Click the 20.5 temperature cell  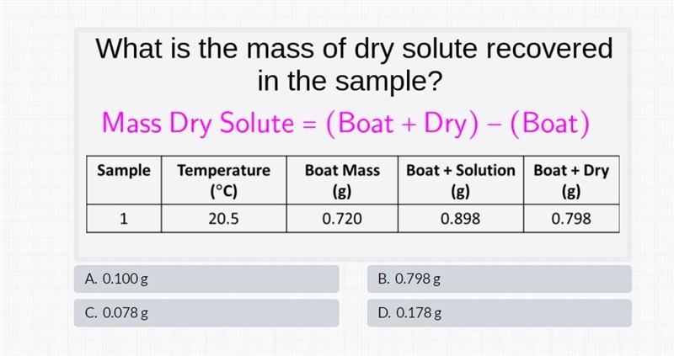pos(224,219)
